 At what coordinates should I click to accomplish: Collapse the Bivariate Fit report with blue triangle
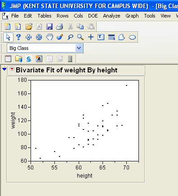pyautogui.click(x=4, y=69)
